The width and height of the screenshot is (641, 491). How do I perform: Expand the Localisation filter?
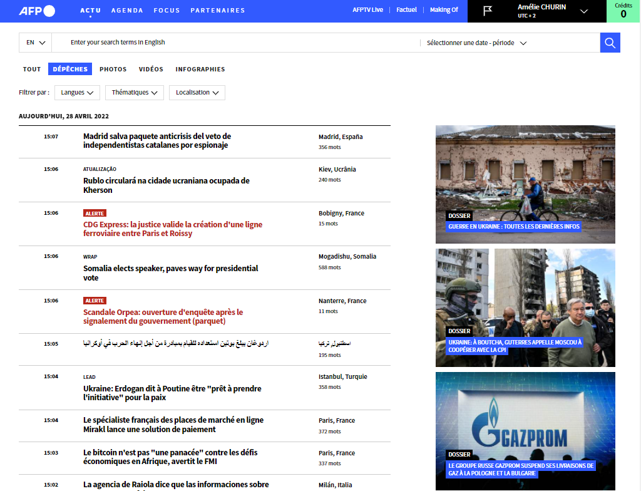click(x=197, y=93)
